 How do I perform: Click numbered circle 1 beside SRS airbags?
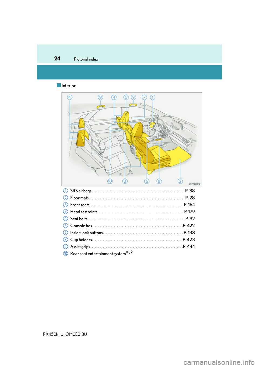click(66, 191)
